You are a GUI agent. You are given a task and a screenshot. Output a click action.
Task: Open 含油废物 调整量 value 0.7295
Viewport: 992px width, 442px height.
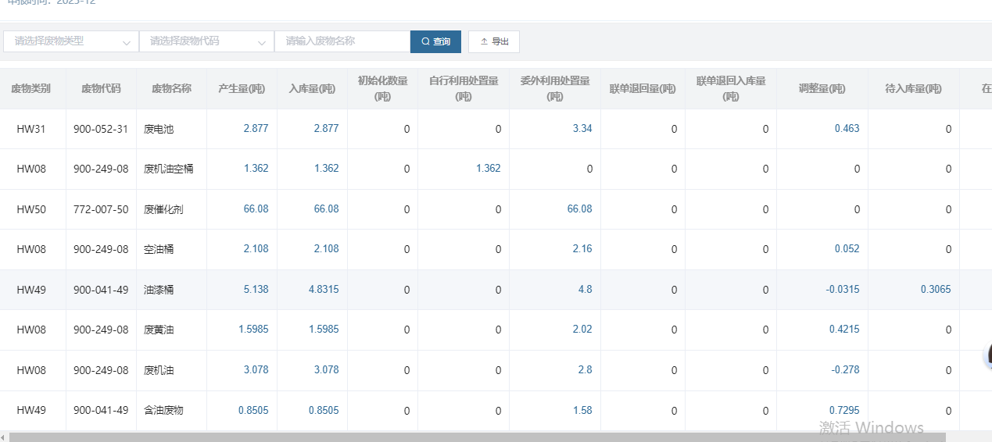point(843,410)
